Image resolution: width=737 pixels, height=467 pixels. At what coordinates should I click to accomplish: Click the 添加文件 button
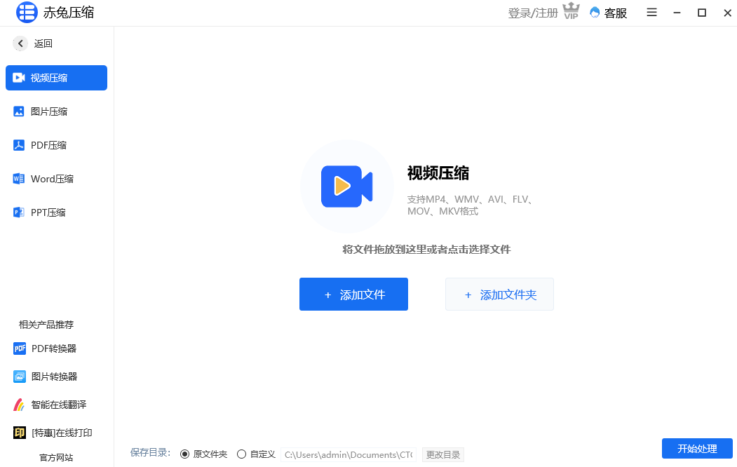click(x=353, y=294)
